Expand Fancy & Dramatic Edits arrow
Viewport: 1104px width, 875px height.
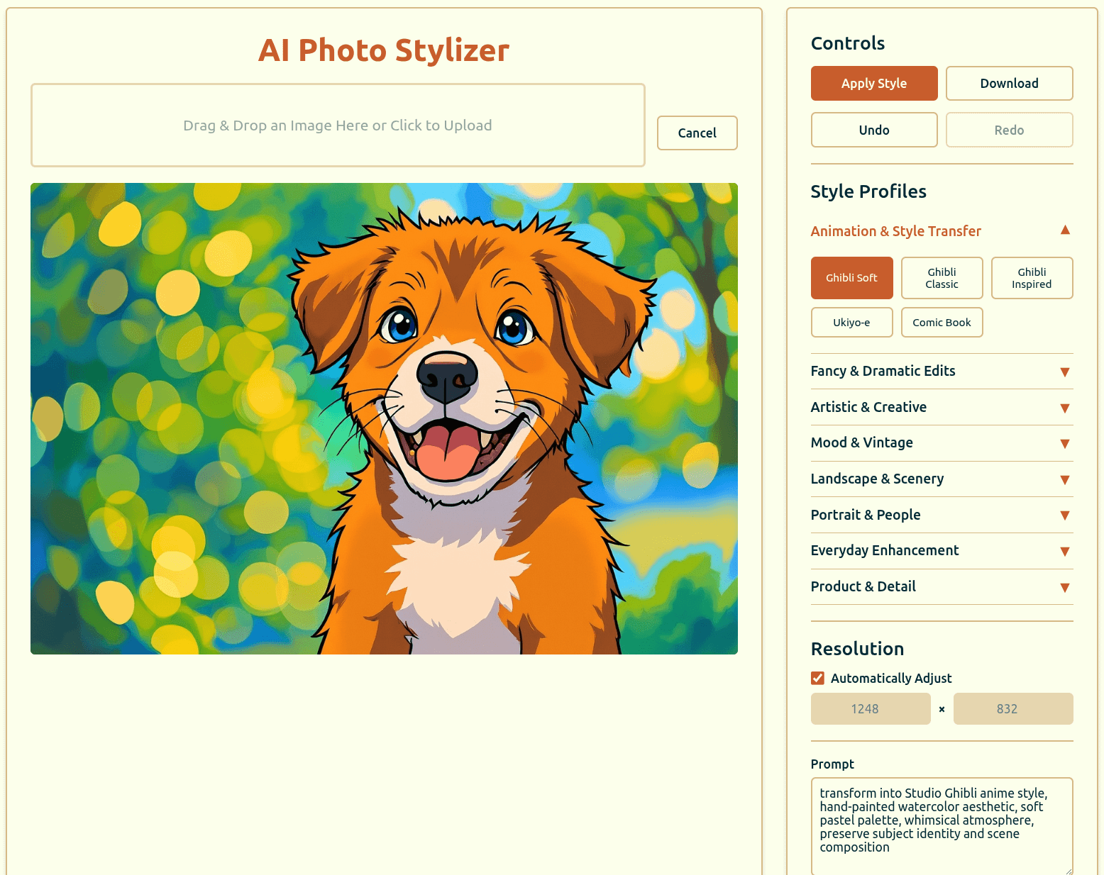[1064, 372]
